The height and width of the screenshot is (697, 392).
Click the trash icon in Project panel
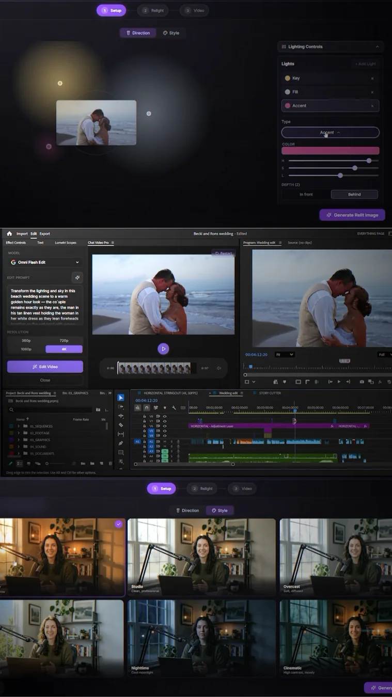coord(111,464)
